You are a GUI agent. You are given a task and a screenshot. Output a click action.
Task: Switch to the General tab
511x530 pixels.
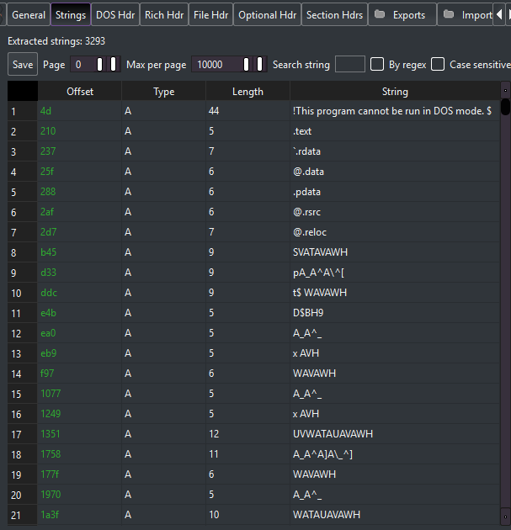click(x=29, y=15)
